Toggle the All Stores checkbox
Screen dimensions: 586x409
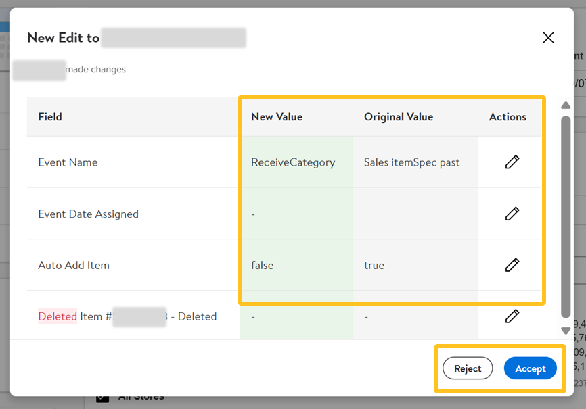pos(102,397)
